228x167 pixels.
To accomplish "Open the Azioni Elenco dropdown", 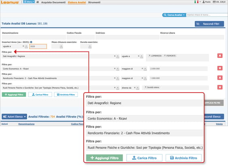I will coord(14,116).
